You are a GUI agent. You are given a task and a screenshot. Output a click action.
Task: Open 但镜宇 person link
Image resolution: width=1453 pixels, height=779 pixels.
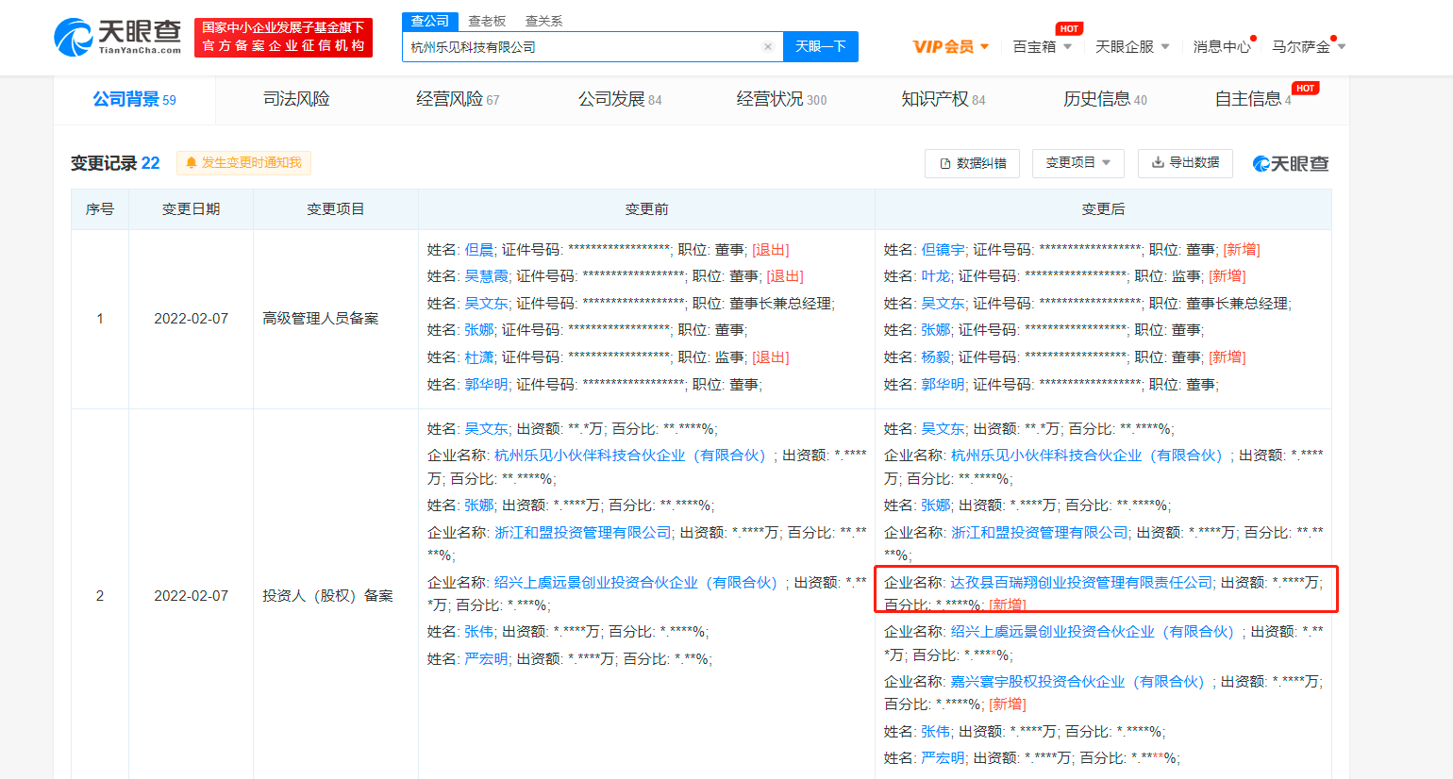[944, 250]
